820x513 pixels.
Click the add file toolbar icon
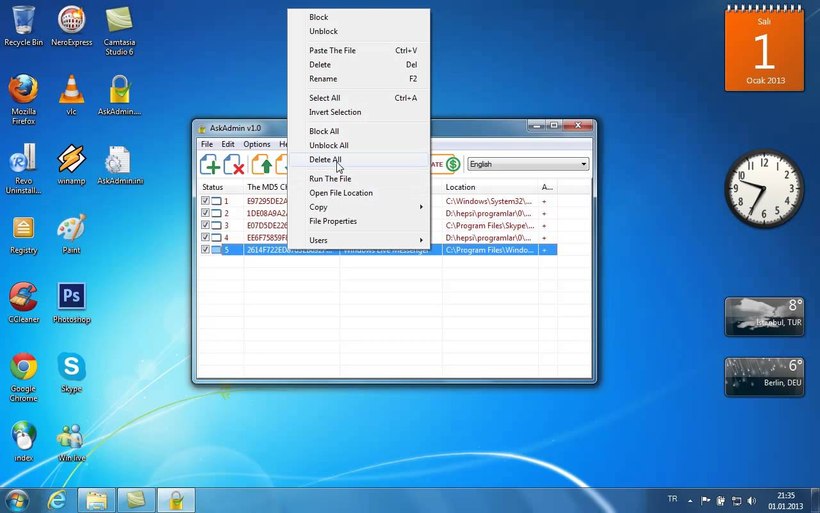click(210, 164)
